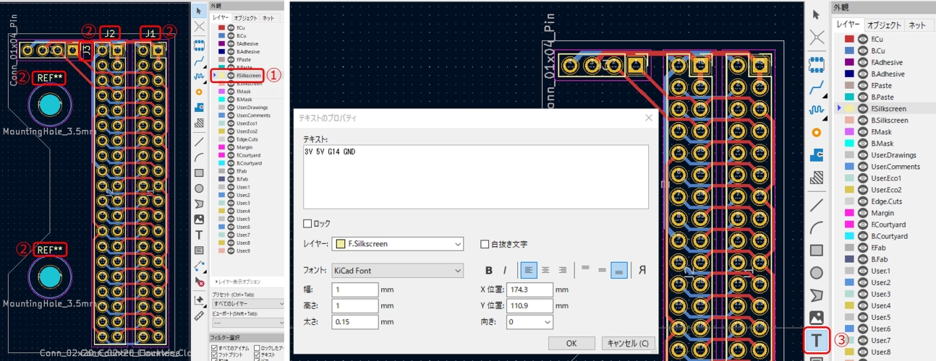Hide the User.9 layer using its eye icon
The width and height of the screenshot is (936, 361).
[x=231, y=251]
